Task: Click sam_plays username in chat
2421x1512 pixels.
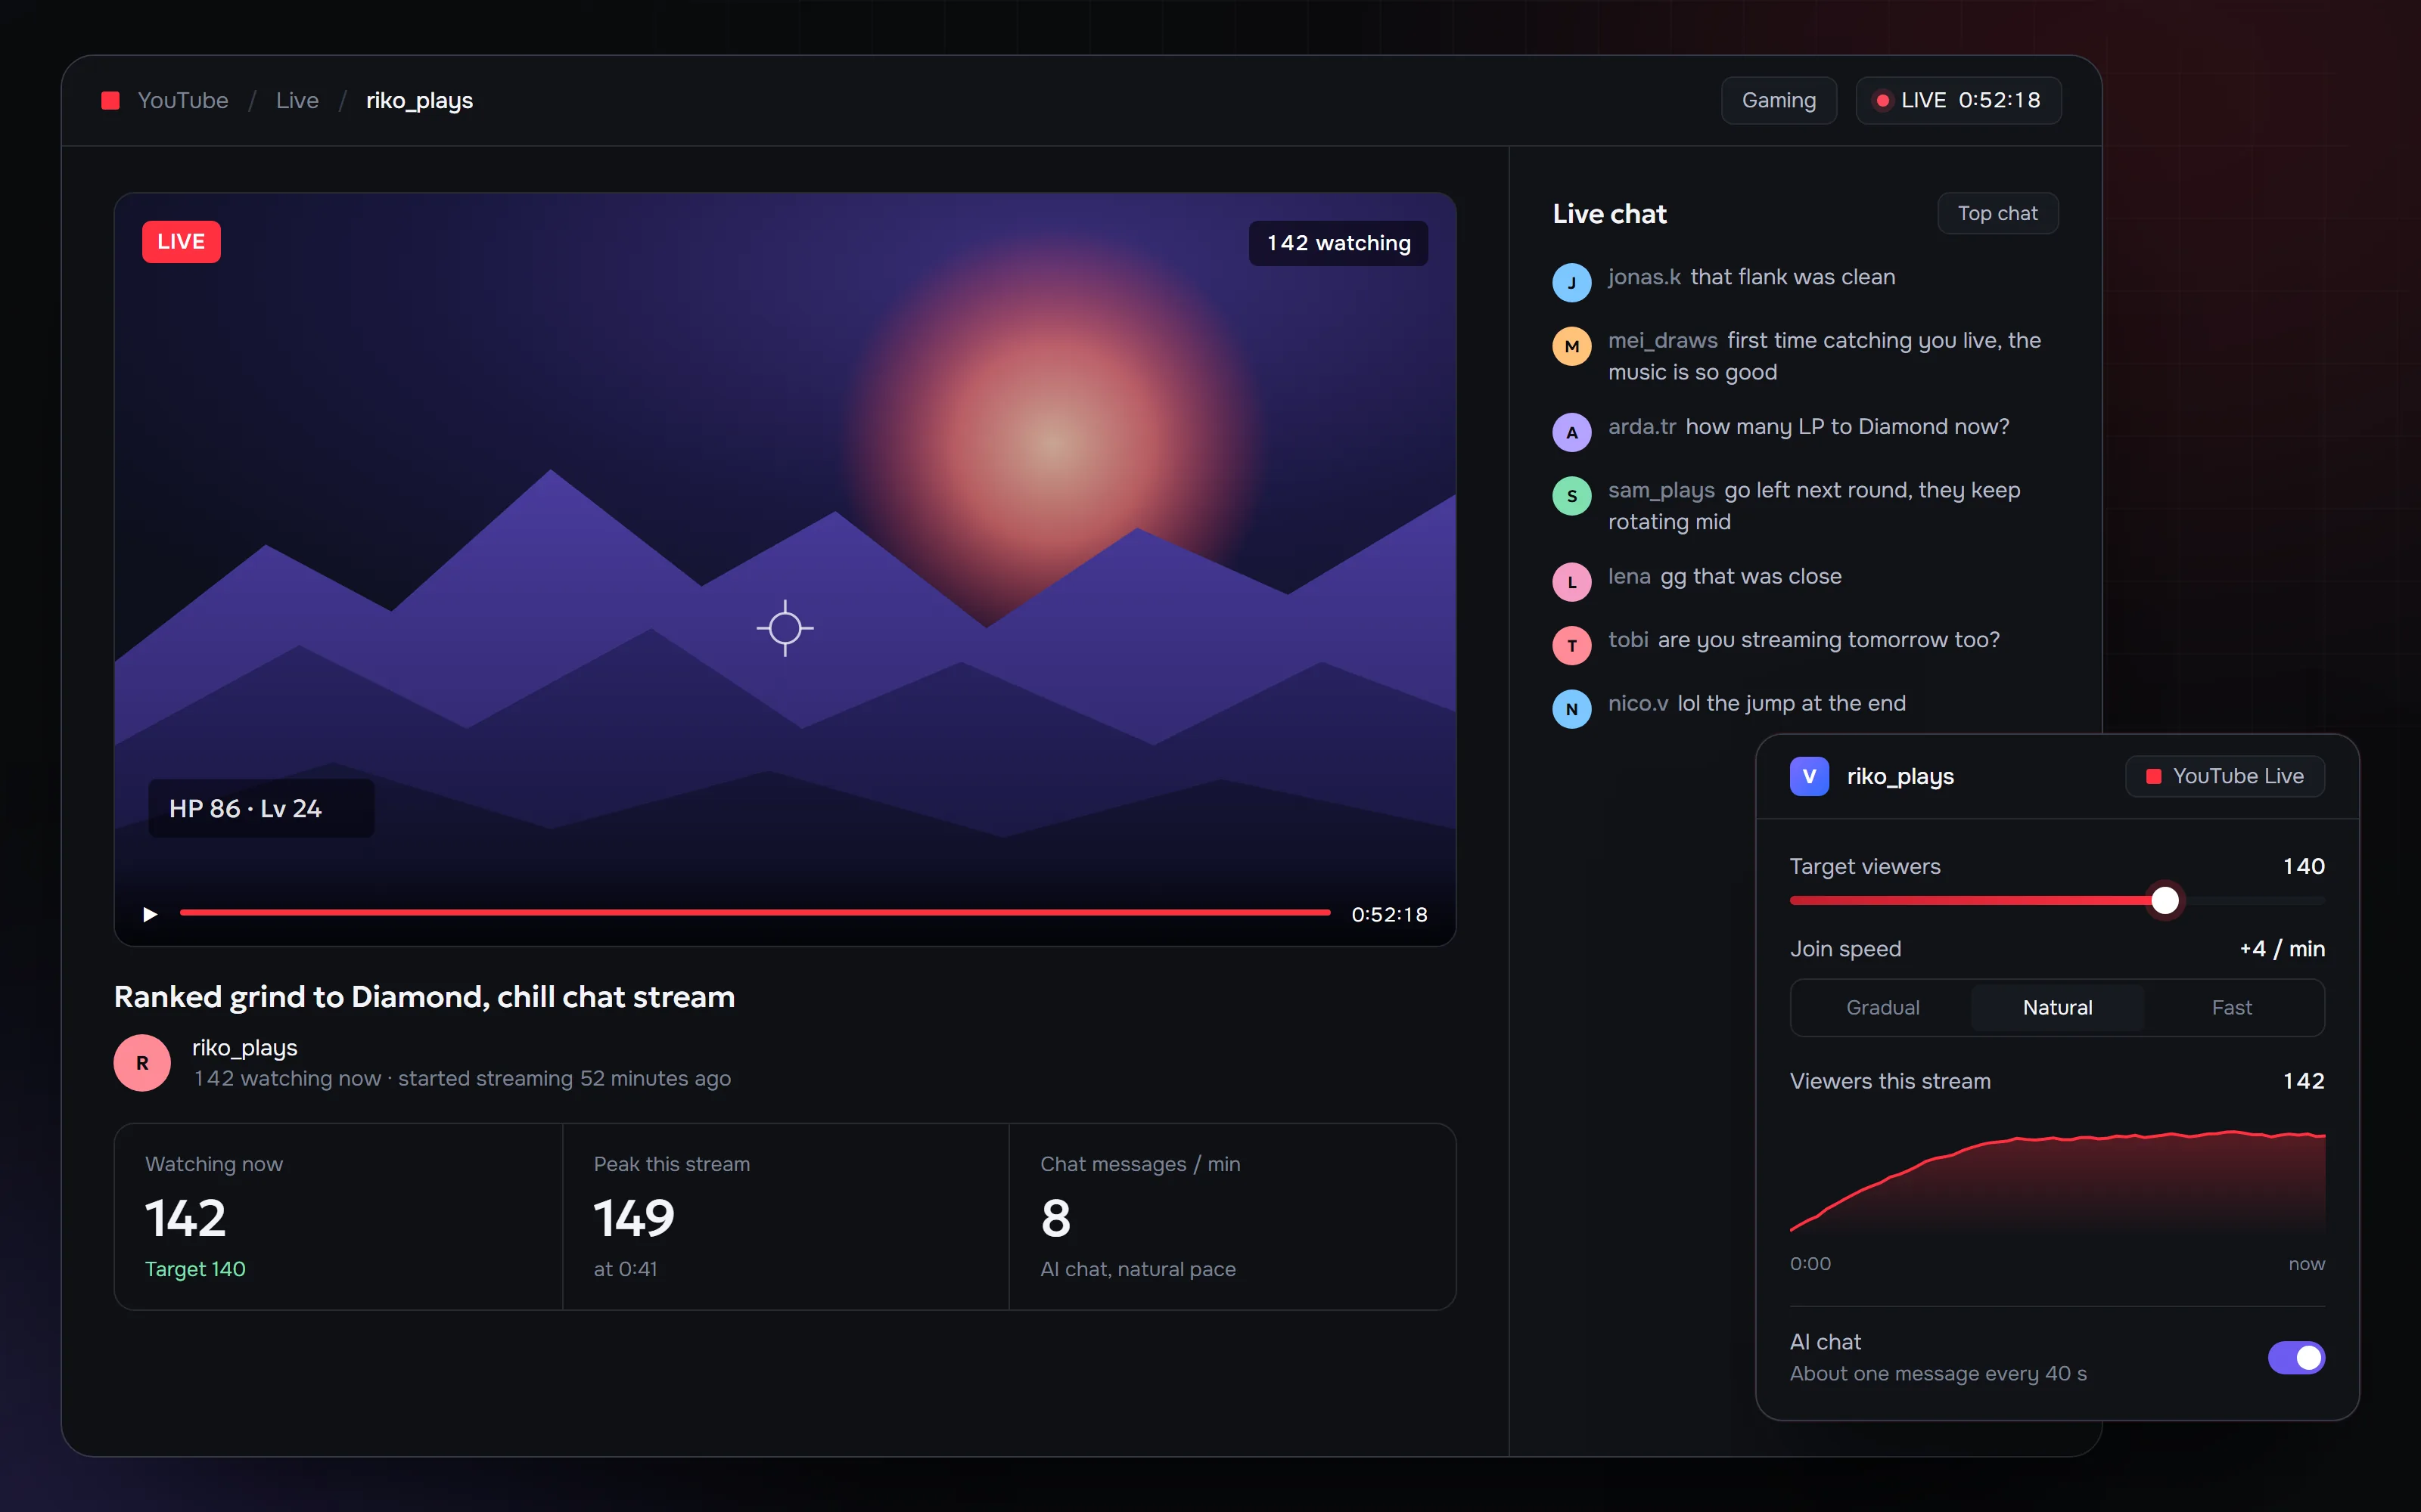Action: (1661, 490)
